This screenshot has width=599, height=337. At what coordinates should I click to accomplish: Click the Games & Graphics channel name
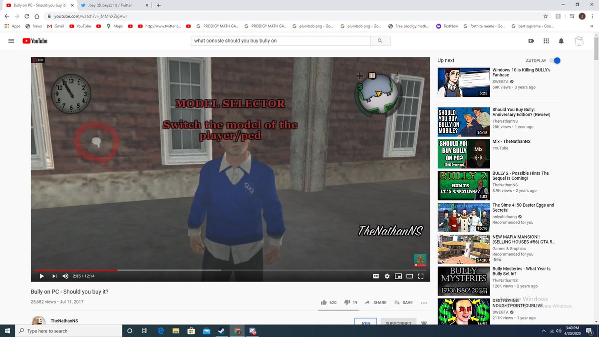(x=509, y=248)
